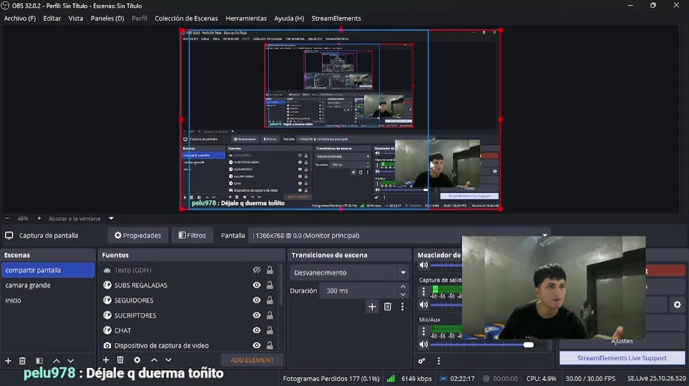
Task: Click the gear icon in the controls panel
Action: point(677,305)
